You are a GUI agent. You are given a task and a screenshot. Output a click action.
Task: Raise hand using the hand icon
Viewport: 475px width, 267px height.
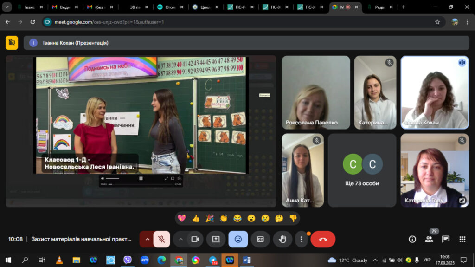282,239
